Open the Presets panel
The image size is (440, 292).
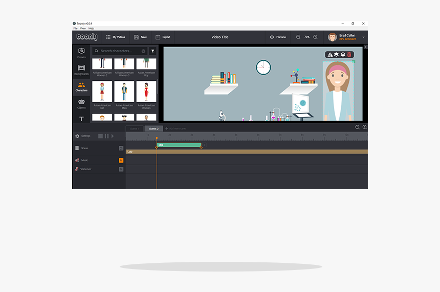coord(81,53)
